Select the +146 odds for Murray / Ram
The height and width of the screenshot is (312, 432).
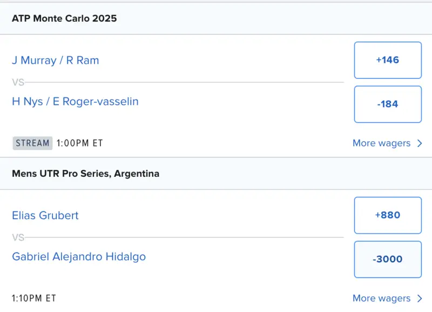coord(388,60)
